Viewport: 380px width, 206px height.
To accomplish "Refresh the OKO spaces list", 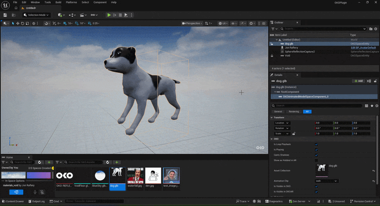I will click(x=39, y=162).
